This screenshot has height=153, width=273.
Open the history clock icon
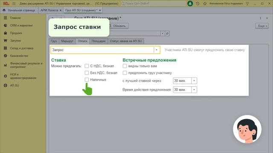tap(197, 3)
